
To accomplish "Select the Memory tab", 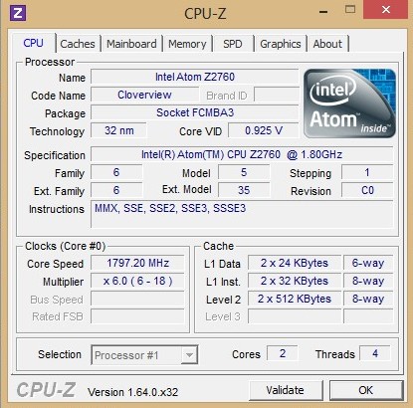I will click(x=187, y=44).
